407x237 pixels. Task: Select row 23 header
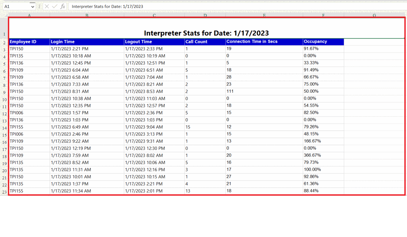click(4, 191)
